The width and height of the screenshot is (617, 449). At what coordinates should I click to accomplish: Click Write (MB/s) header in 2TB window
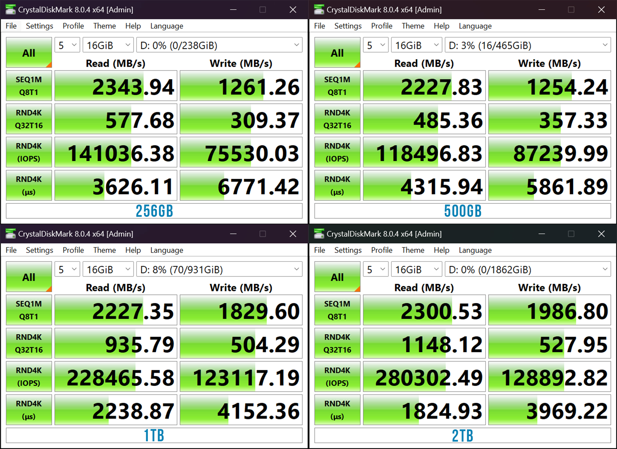coord(550,288)
